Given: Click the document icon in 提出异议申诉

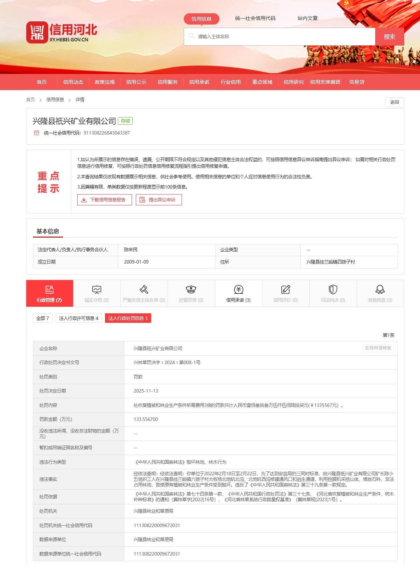Looking at the screenshot, I should tap(142, 200).
